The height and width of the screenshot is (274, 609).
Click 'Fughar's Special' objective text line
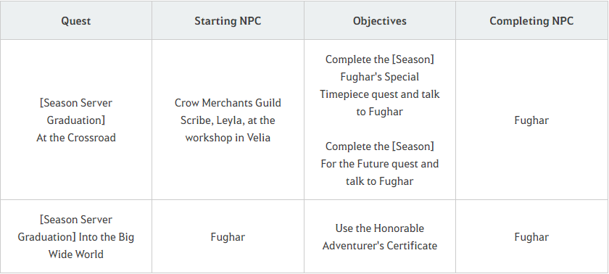point(379,77)
